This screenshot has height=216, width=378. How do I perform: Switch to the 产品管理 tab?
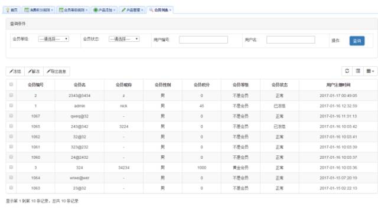click(x=132, y=10)
